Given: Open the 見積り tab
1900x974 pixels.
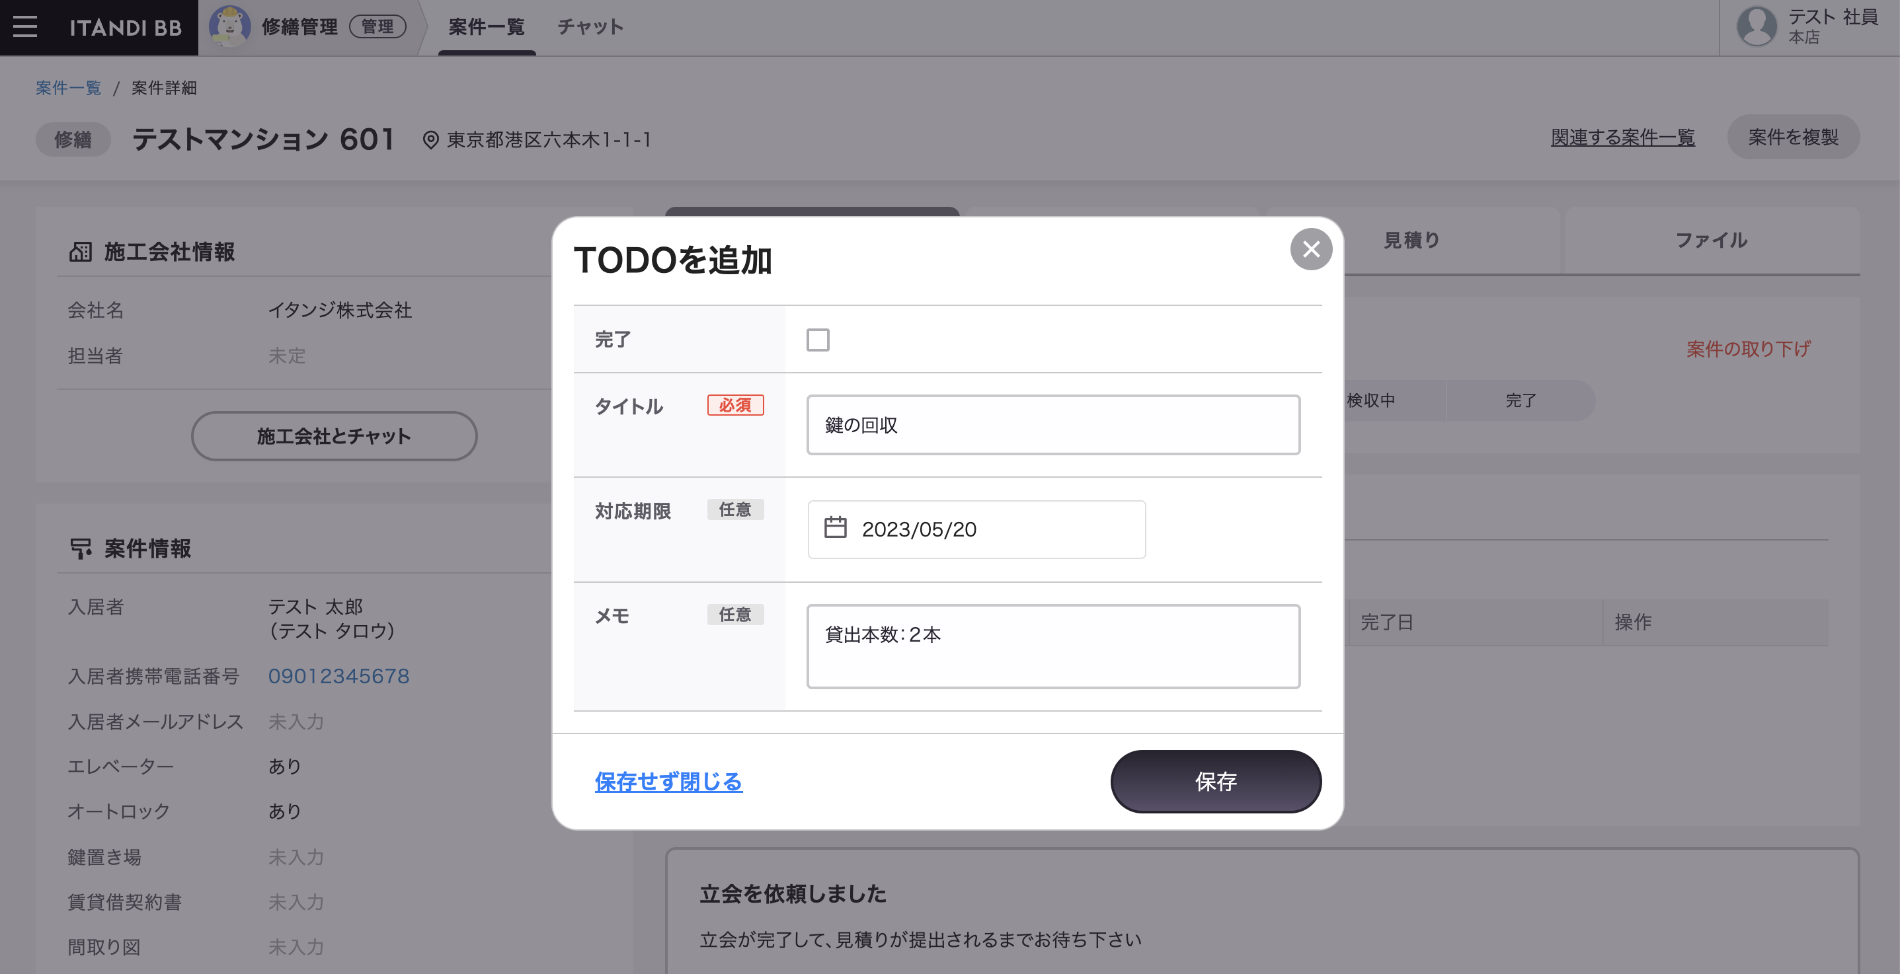Looking at the screenshot, I should point(1413,241).
